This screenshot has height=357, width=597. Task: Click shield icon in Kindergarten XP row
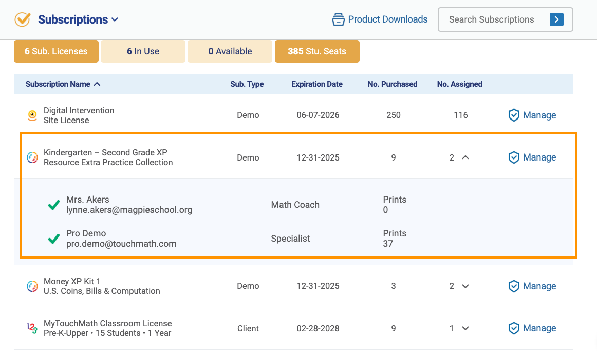pyautogui.click(x=514, y=157)
